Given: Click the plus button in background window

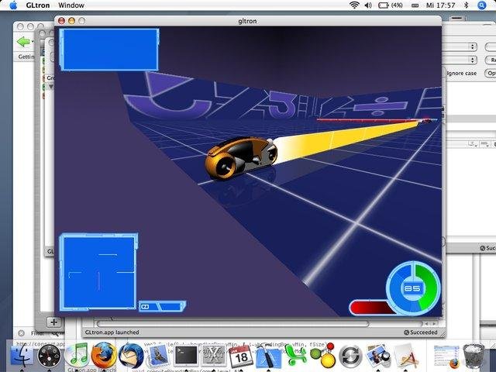Looking at the screenshot, I should point(53,322).
